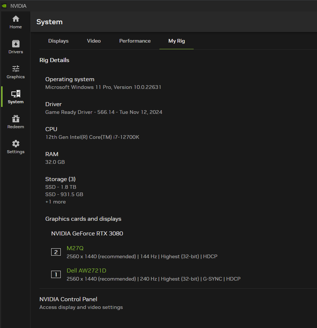Click the System page title
Image resolution: width=317 pixels, height=328 pixels.
[49, 22]
